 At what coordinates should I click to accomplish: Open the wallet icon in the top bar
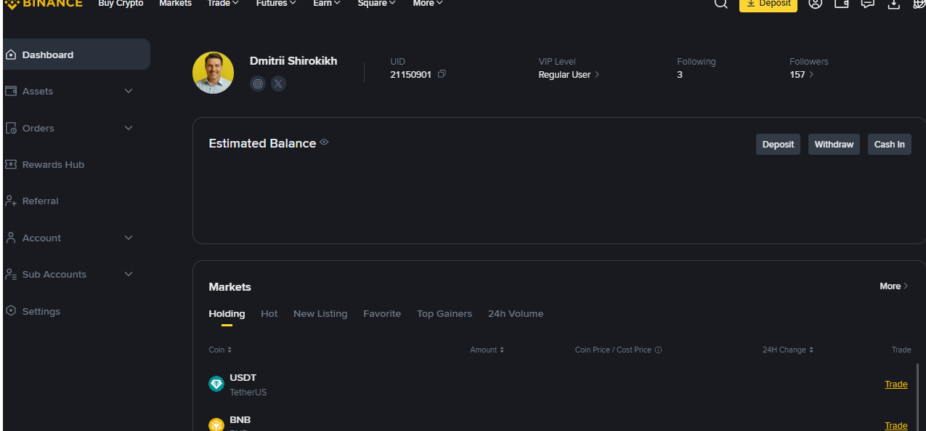(x=841, y=4)
